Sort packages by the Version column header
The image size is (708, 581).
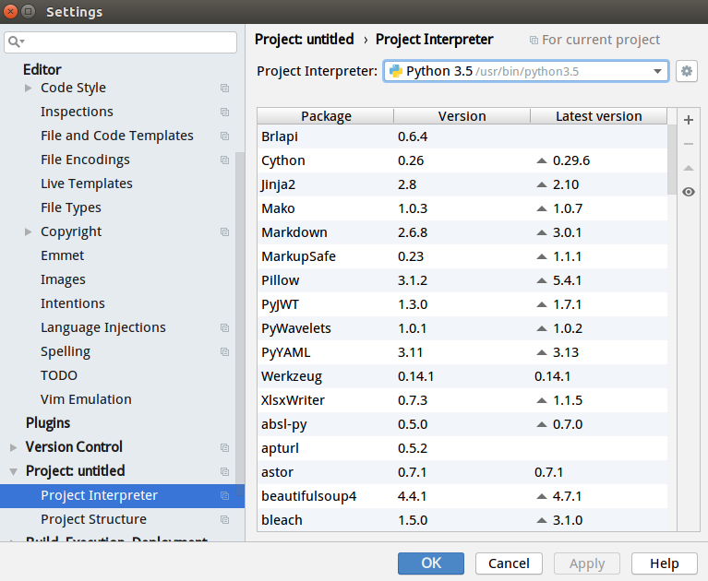click(462, 116)
